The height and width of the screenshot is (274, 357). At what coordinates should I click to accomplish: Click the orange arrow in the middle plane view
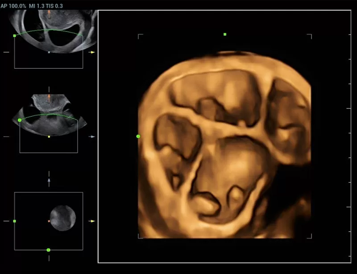tap(49, 98)
